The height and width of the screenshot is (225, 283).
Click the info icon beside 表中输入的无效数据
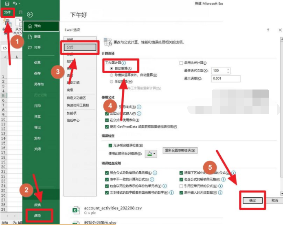click(220, 192)
